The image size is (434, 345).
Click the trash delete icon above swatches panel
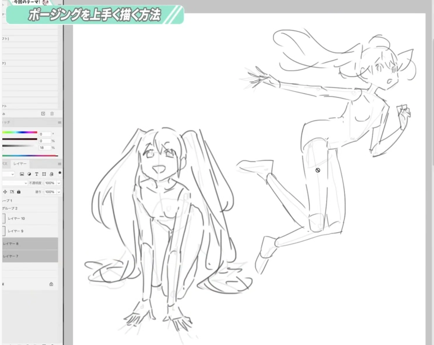coord(52,114)
